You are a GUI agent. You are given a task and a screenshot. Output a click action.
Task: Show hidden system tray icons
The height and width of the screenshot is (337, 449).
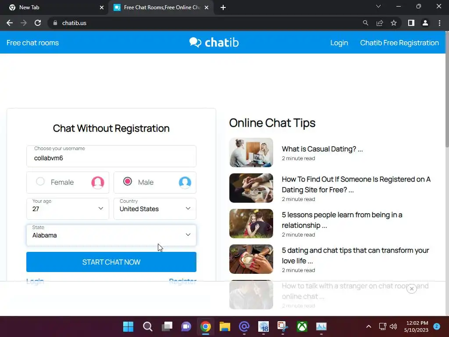369,326
